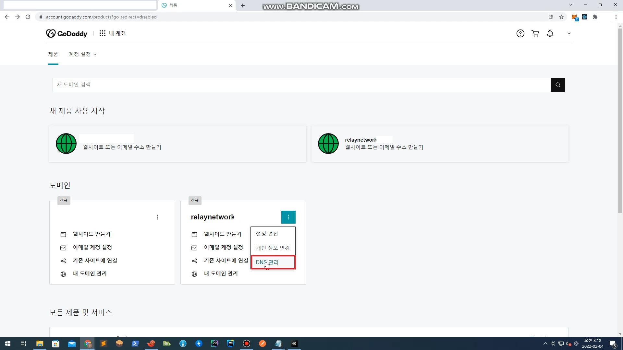Bookmark this page with the star icon
The image size is (623, 350).
click(x=561, y=17)
